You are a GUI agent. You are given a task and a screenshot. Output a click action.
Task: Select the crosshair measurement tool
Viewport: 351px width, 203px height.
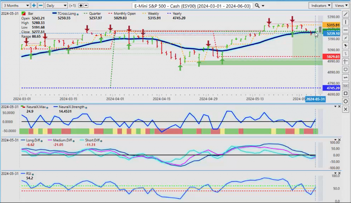coord(346,62)
